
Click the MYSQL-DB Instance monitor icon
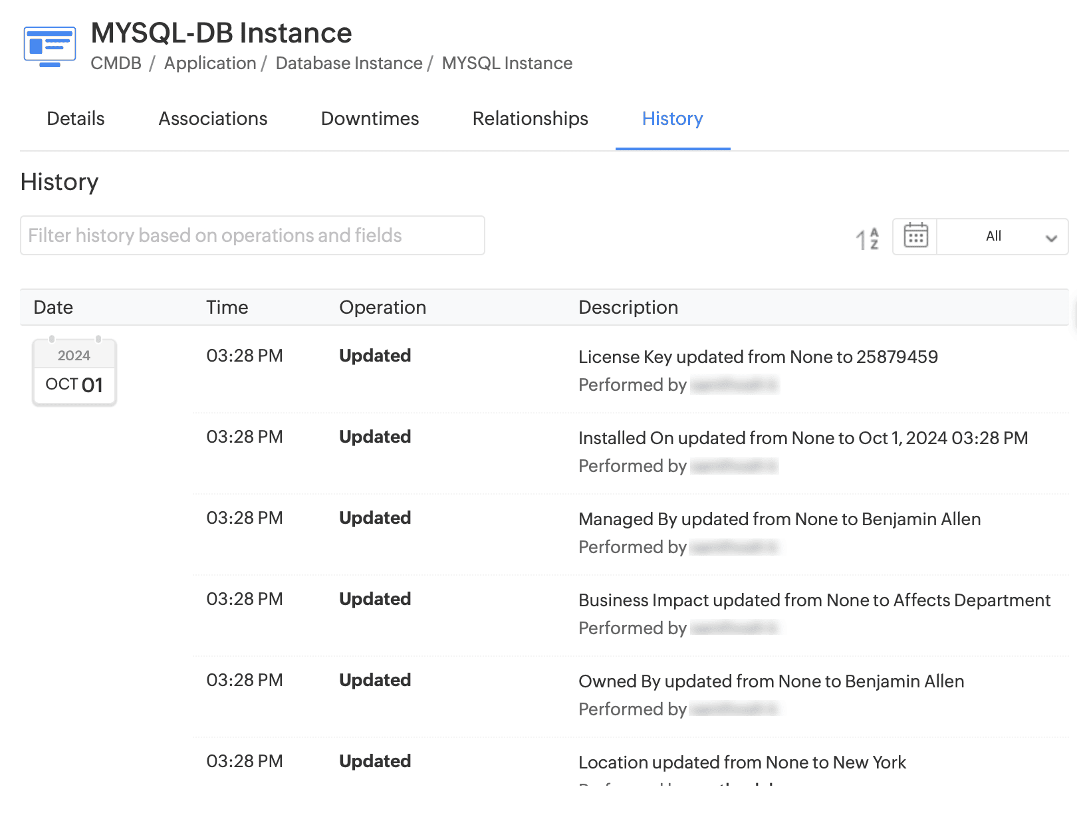click(50, 46)
